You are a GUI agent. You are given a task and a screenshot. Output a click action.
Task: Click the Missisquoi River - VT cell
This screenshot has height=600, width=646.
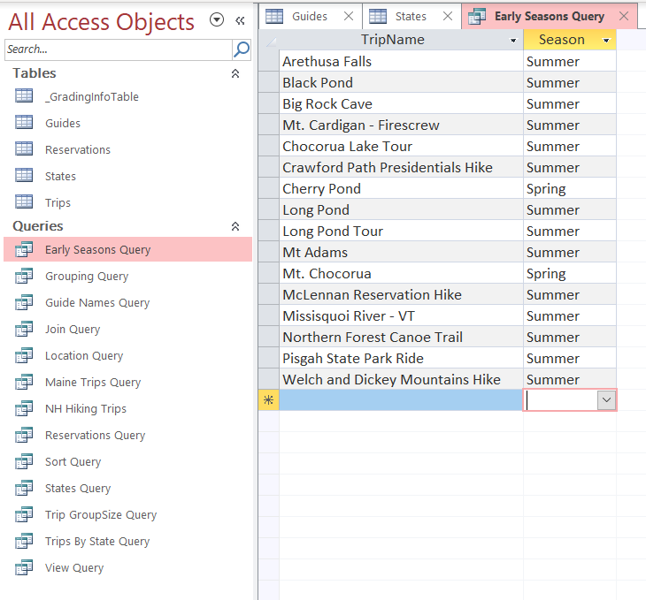[x=401, y=316]
